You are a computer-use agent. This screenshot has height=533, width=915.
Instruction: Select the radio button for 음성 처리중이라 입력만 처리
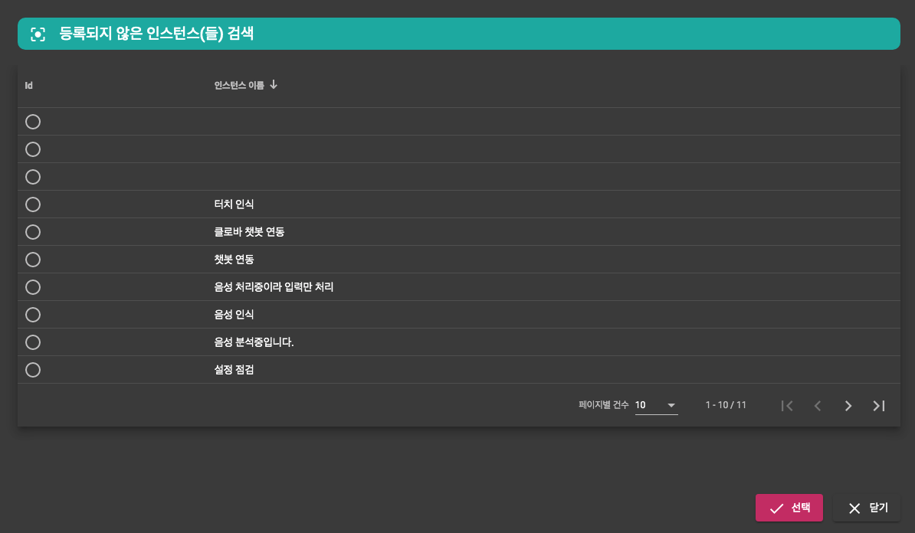point(33,287)
